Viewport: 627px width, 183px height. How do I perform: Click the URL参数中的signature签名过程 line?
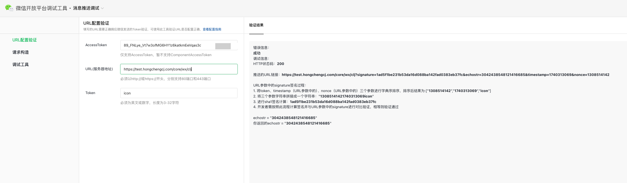point(280,86)
